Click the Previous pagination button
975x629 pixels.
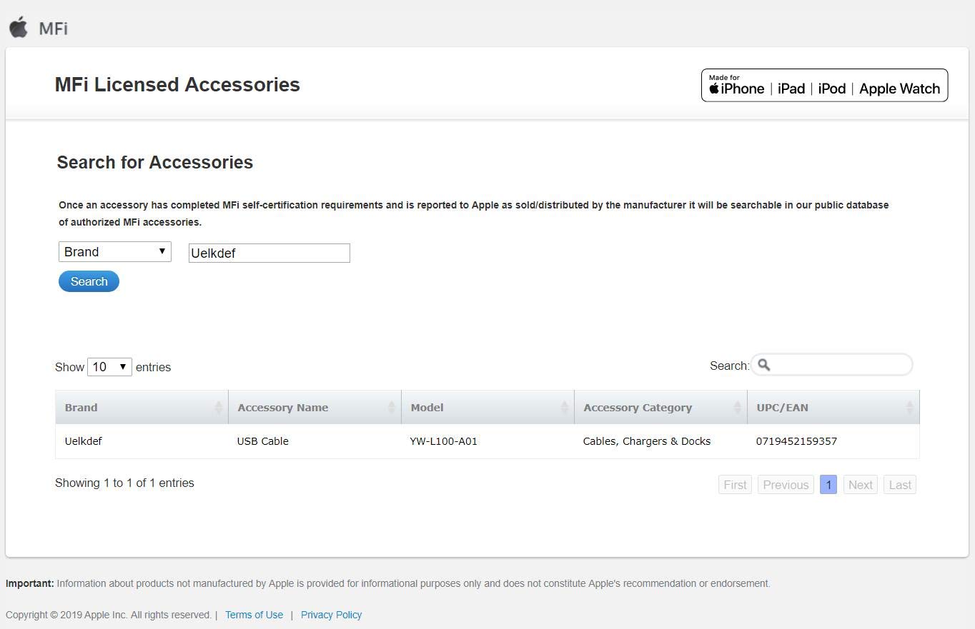tap(785, 485)
